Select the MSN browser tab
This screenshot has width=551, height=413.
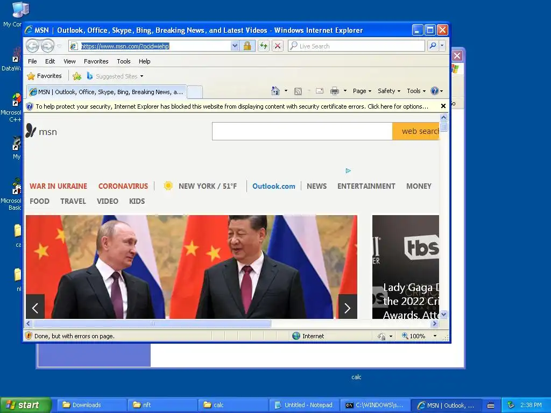pos(107,92)
